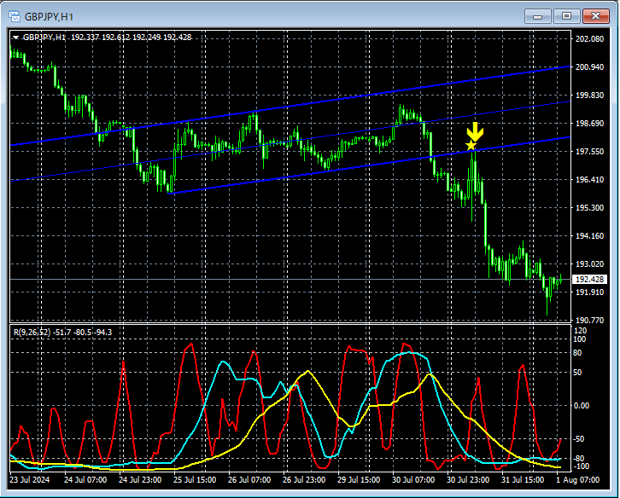Click the small triangle before GBPJPY,H1 label
The height and width of the screenshot is (498, 620).
[15, 38]
